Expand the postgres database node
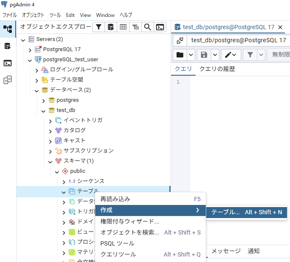The height and width of the screenshot is (262, 290). 44,101
